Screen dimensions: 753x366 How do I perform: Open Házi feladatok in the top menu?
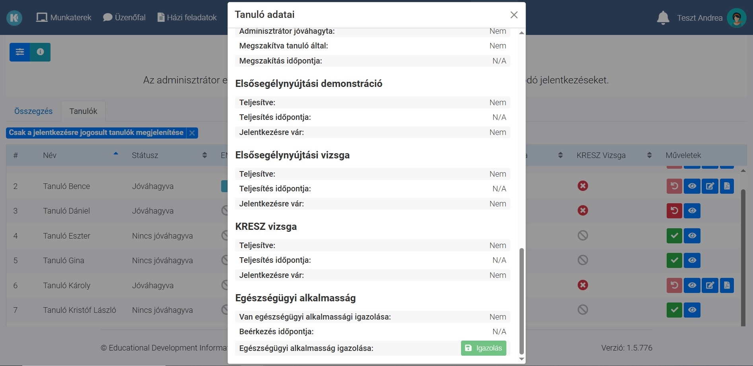(187, 17)
